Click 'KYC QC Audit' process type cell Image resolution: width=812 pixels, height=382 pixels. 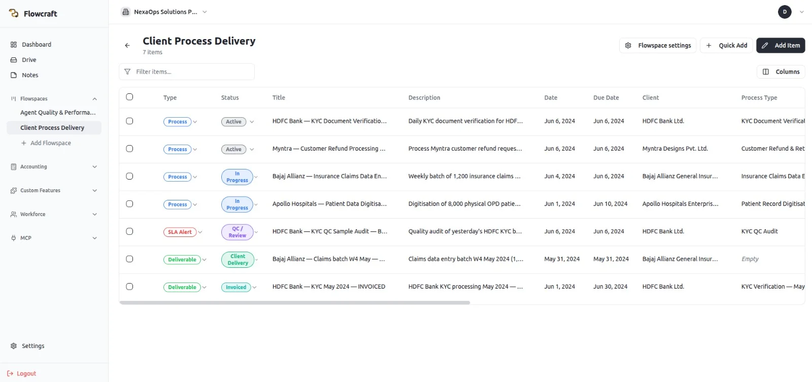click(760, 231)
